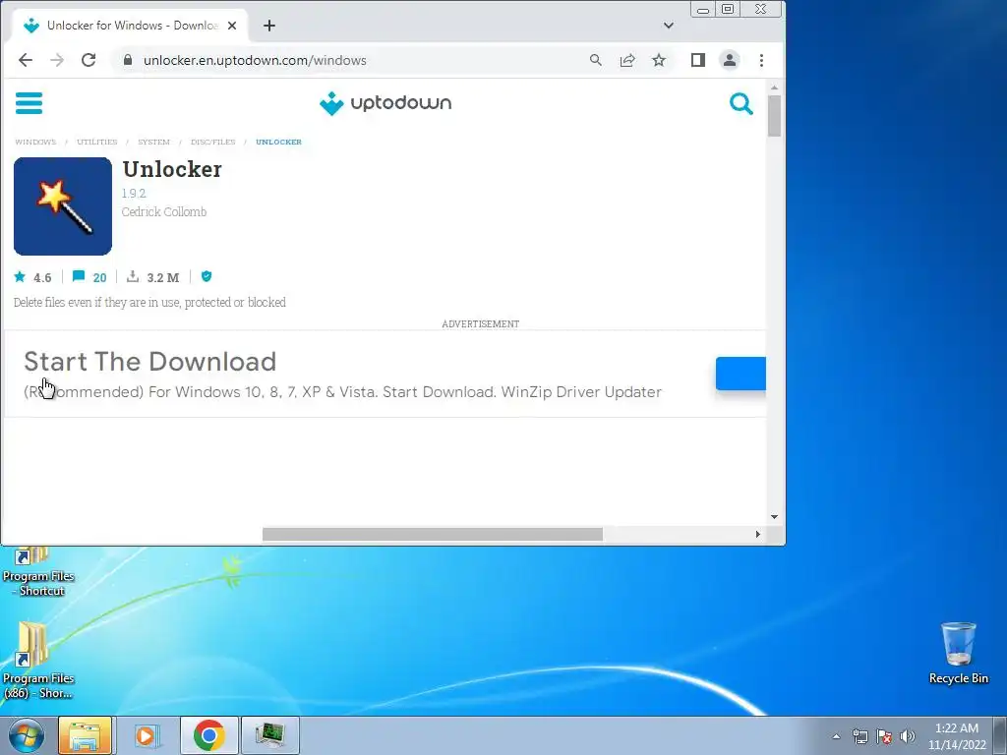The image size is (1007, 755).
Task: Click the blue security shield icon
Action: point(207,276)
